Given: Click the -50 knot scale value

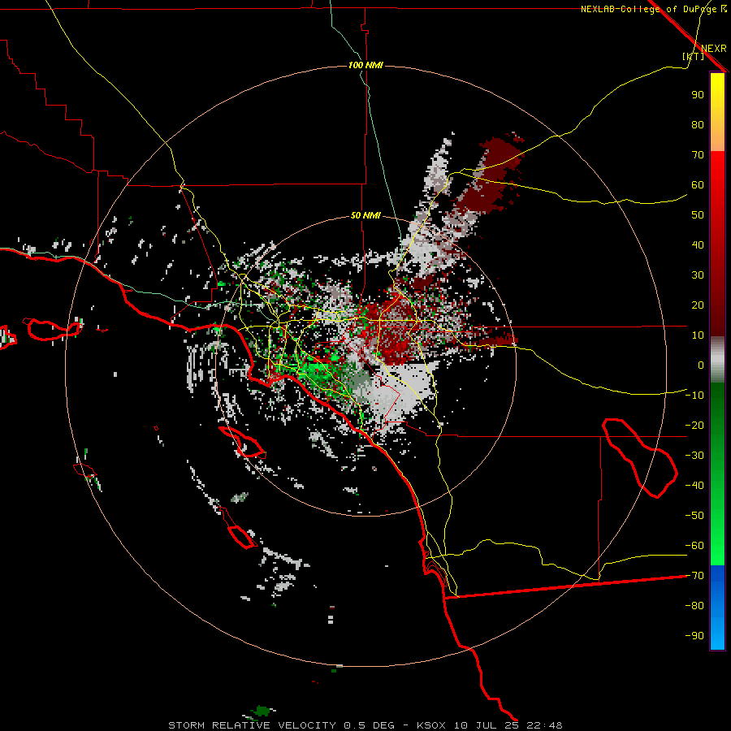Looking at the screenshot, I should pos(694,515).
